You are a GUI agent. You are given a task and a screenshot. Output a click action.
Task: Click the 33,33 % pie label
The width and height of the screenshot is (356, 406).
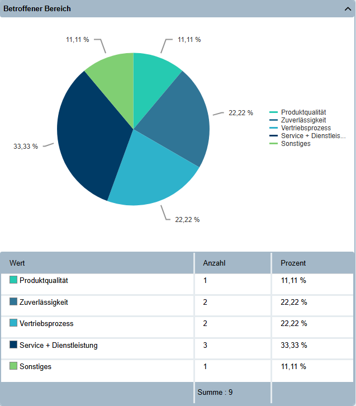click(x=26, y=147)
